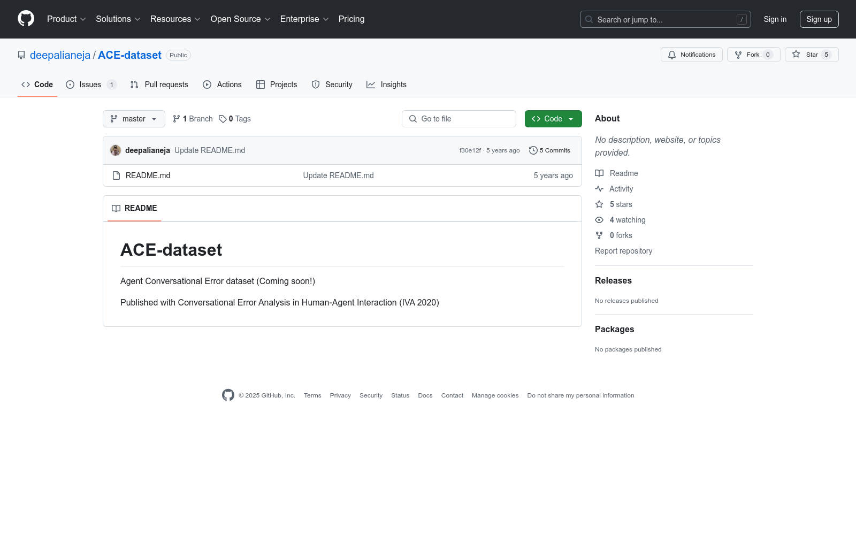856x535 pixels.
Task: Open the Update README.md commit message in file row
Action: tap(339, 175)
